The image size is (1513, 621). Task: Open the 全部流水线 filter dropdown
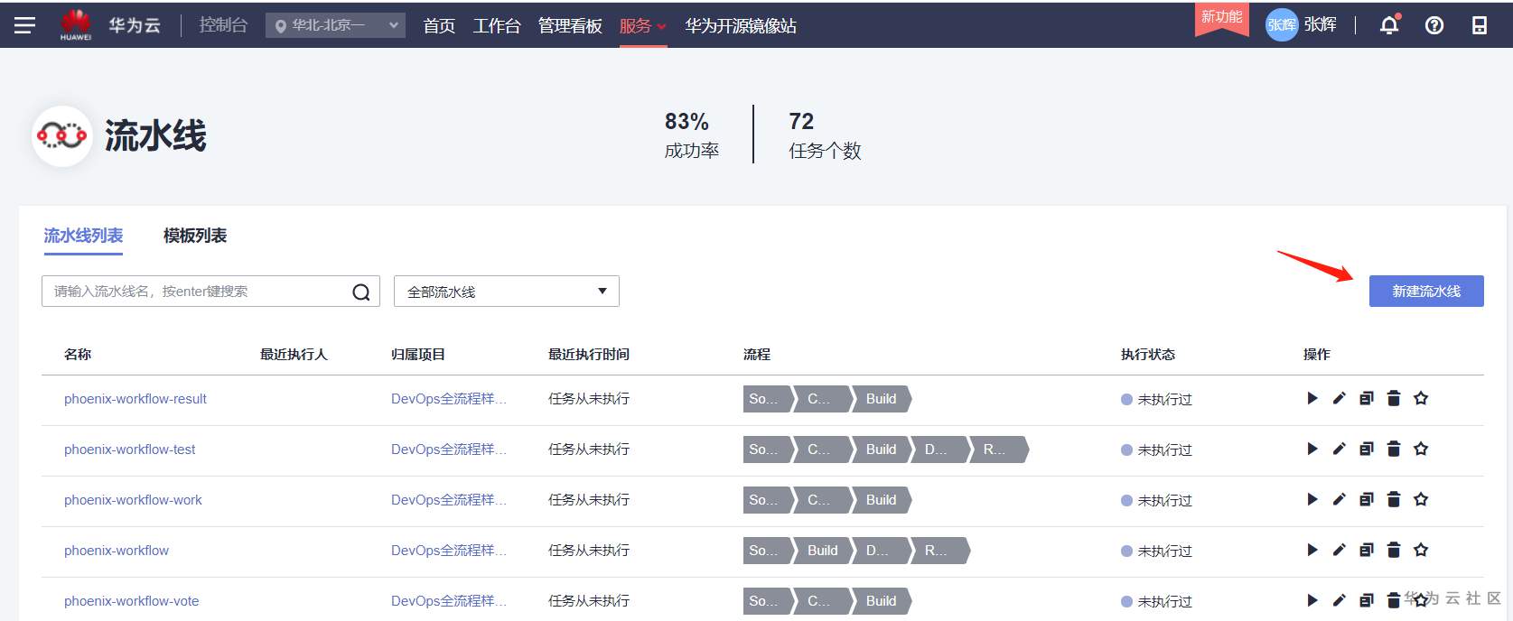506,292
